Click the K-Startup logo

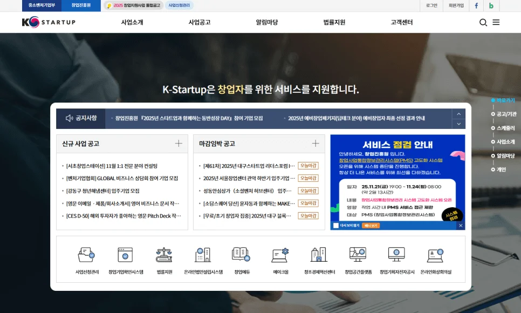49,22
